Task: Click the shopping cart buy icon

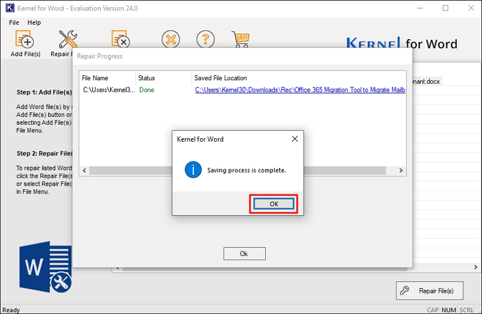Action: [x=240, y=39]
